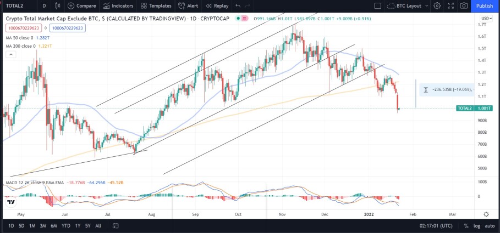500x233 pixels.
Task: Toggle auto scale mode
Action: pos(490,226)
